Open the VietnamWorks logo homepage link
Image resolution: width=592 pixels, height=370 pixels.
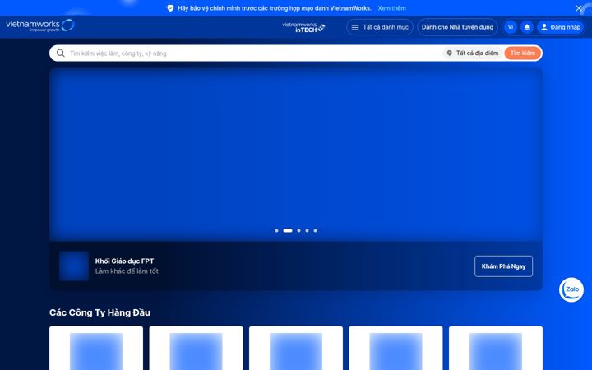point(40,25)
